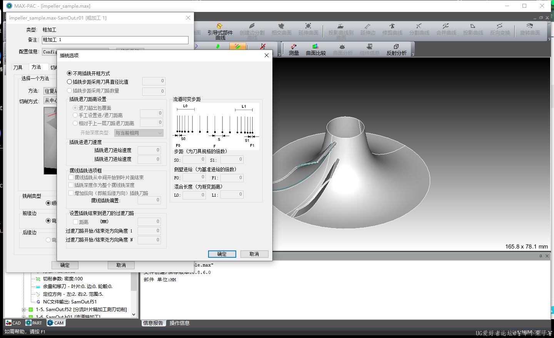
Task: Open the 信息报告 tab
Action: coord(154,323)
